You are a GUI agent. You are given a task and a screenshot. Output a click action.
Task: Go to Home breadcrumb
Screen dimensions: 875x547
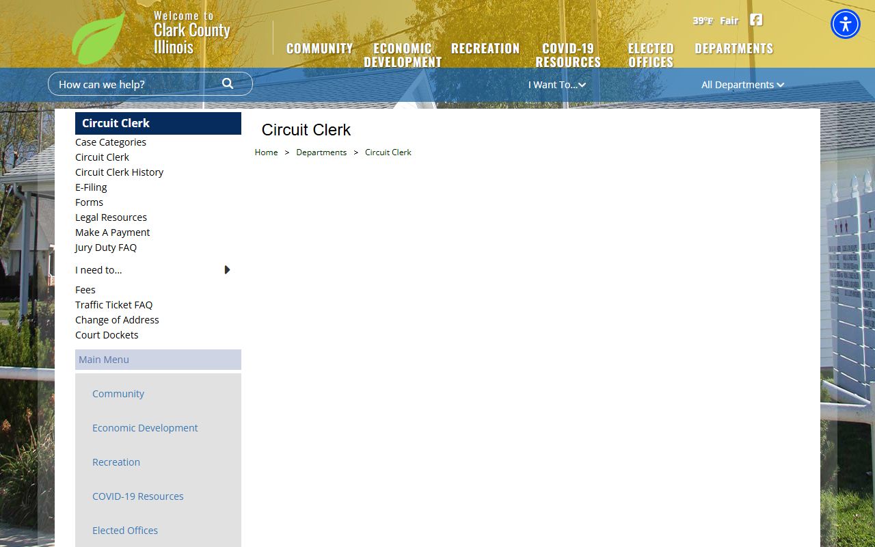266,152
